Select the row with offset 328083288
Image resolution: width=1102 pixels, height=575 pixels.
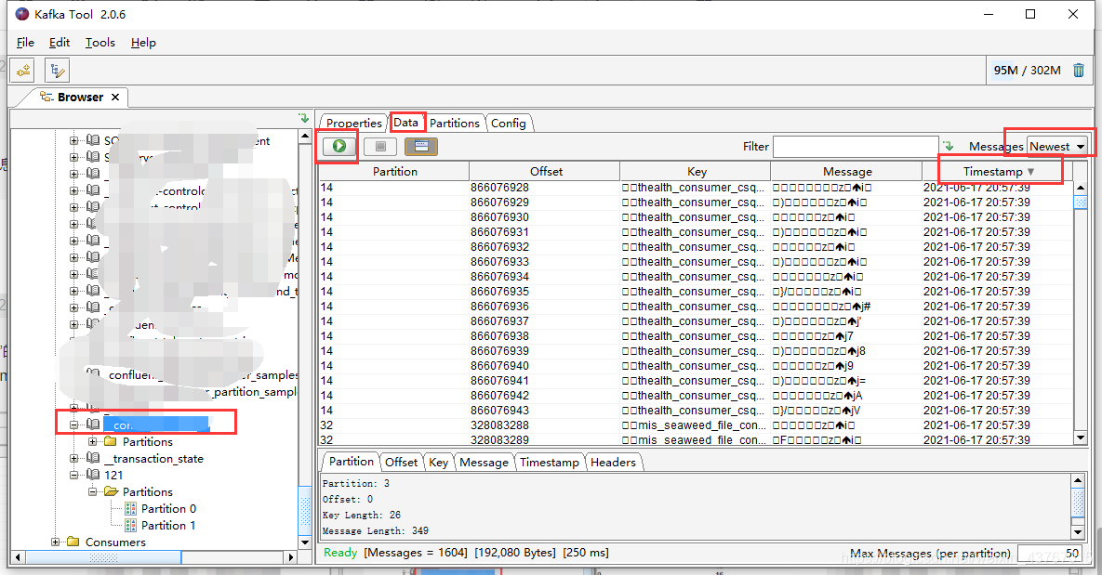696,425
